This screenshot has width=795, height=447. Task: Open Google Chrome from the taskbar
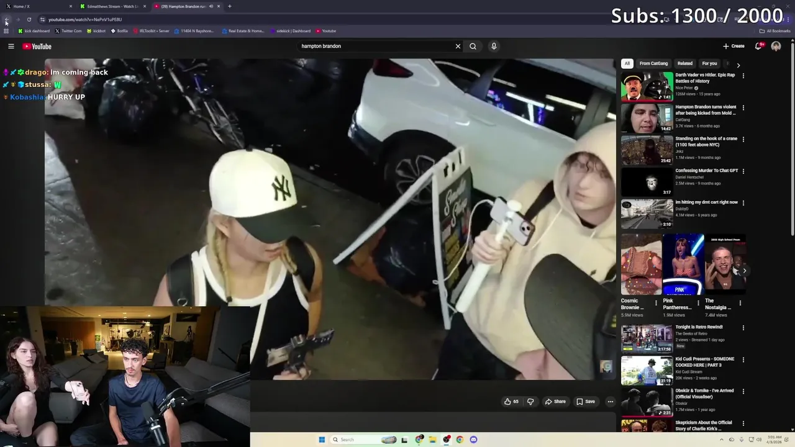(460, 440)
